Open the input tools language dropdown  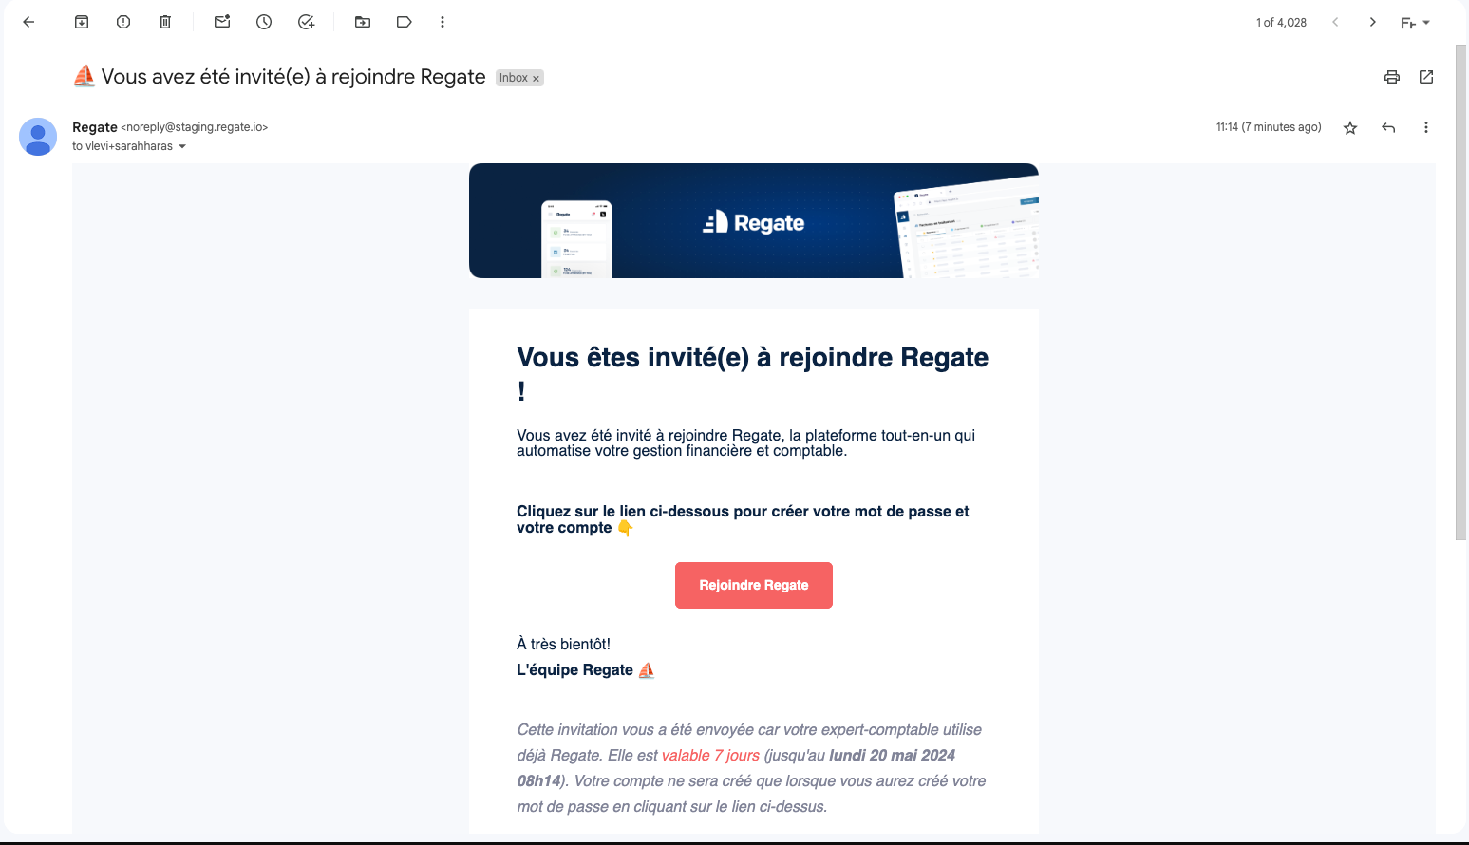click(1415, 23)
